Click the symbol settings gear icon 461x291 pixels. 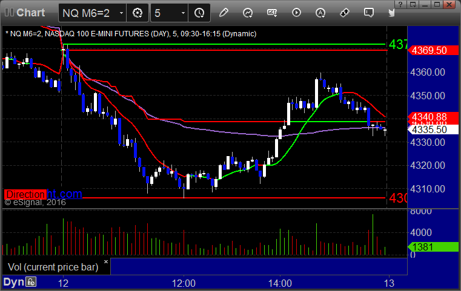[x=138, y=13]
